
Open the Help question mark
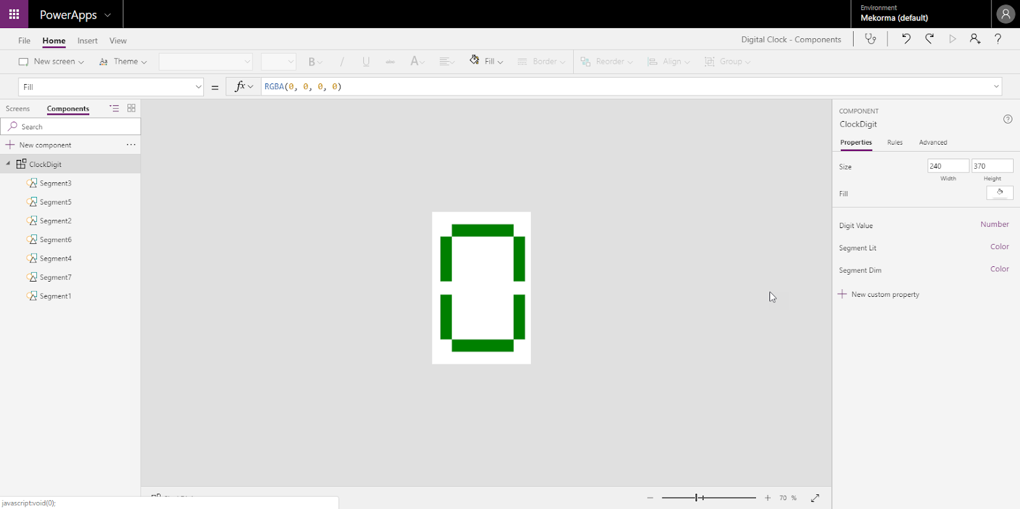(998, 39)
